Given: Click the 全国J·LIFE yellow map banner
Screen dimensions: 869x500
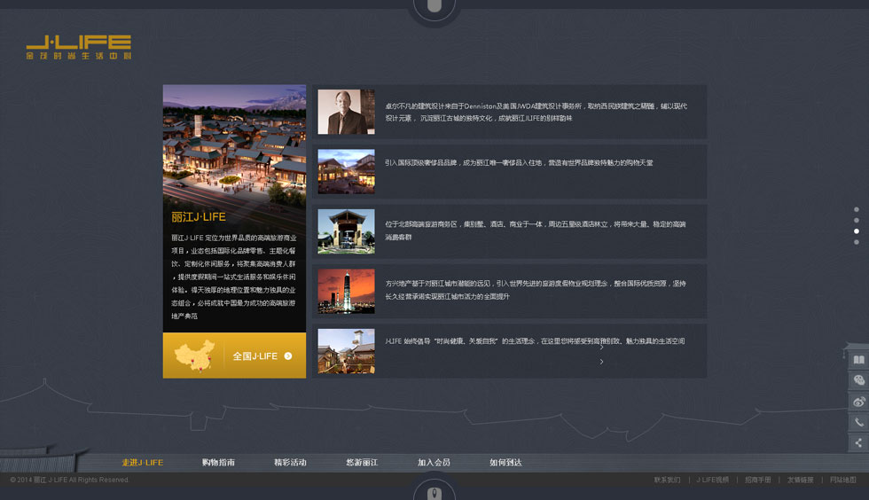Looking at the screenshot, I should (x=234, y=355).
